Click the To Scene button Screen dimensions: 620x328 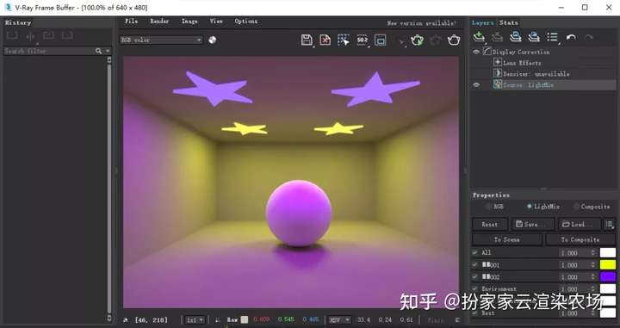click(x=507, y=239)
